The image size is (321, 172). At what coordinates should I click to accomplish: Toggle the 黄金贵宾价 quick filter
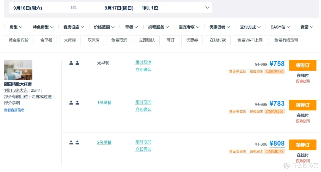(x=19, y=40)
